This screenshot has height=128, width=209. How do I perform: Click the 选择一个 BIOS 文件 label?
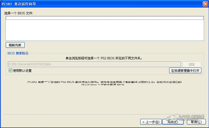(x=19, y=13)
